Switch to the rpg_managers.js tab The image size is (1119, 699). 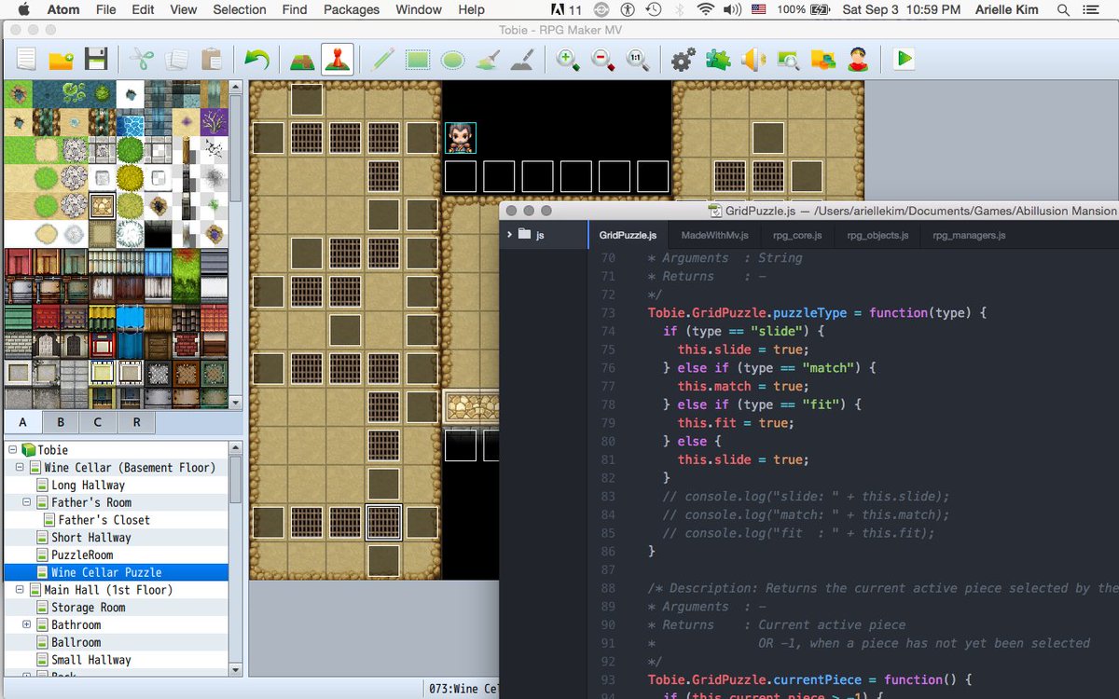coord(969,236)
